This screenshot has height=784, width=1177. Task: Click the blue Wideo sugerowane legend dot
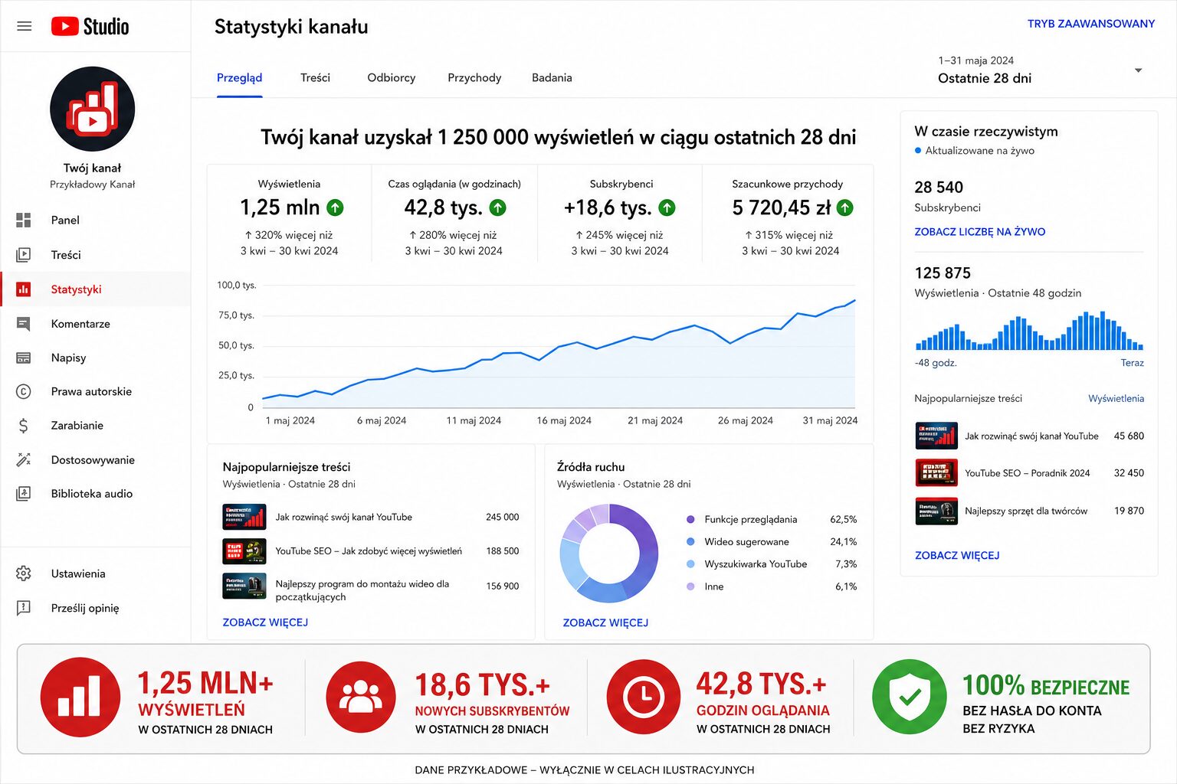click(x=690, y=541)
